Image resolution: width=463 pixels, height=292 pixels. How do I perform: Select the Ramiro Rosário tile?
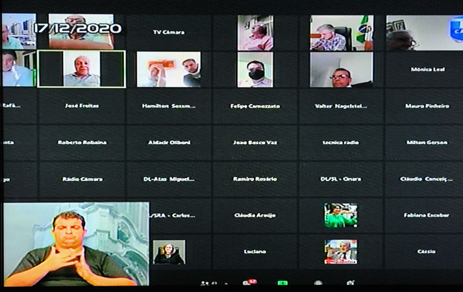coord(255,179)
